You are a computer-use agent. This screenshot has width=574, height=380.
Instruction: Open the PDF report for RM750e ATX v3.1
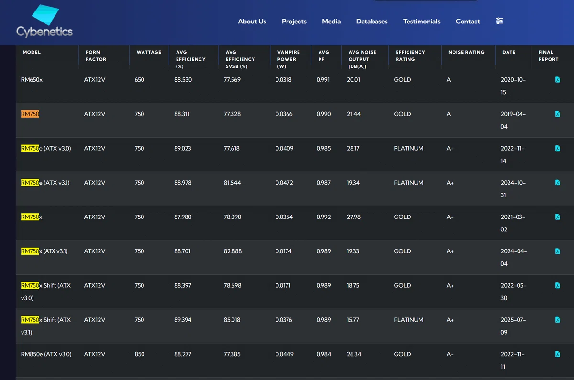[557, 183]
